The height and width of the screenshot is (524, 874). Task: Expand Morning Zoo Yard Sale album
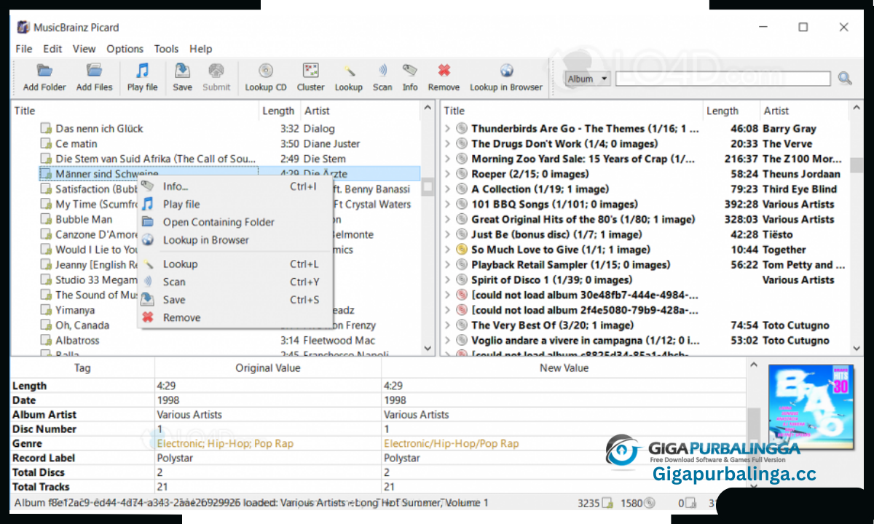447,159
